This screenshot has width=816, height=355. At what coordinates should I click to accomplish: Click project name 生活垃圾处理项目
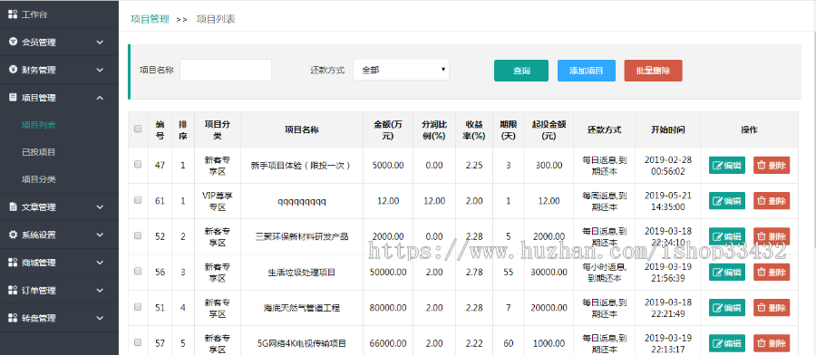tap(302, 272)
